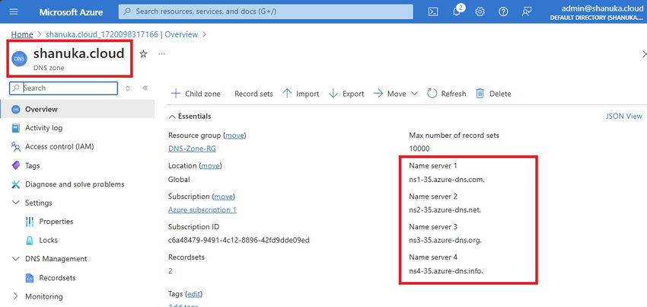Open the DNS-Zone-RG resource group link
647x307 pixels.
pos(192,149)
